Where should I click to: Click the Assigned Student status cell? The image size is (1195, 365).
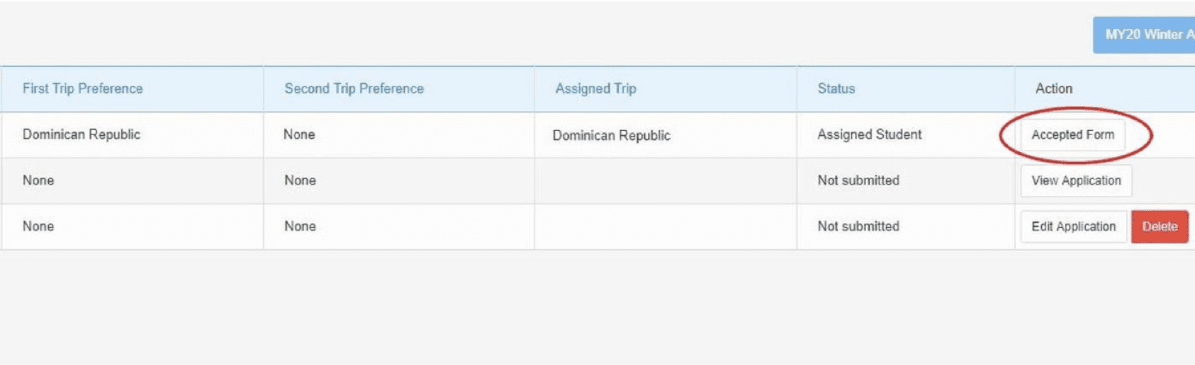click(869, 135)
